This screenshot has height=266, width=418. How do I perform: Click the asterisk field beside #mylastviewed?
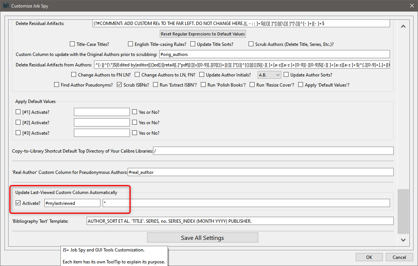(x=246, y=203)
